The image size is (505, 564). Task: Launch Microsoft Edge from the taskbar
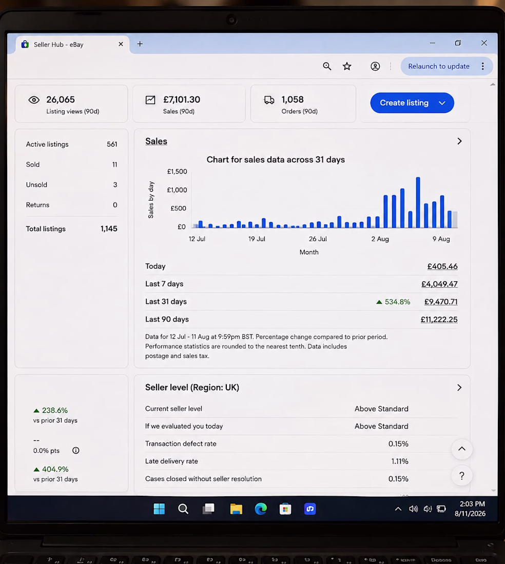pos(261,509)
